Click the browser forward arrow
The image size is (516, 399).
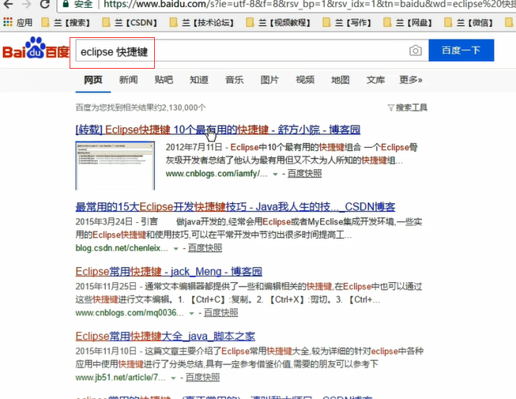(26, 4)
